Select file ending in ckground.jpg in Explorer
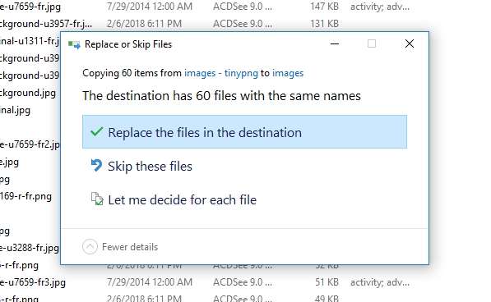 click(x=28, y=93)
